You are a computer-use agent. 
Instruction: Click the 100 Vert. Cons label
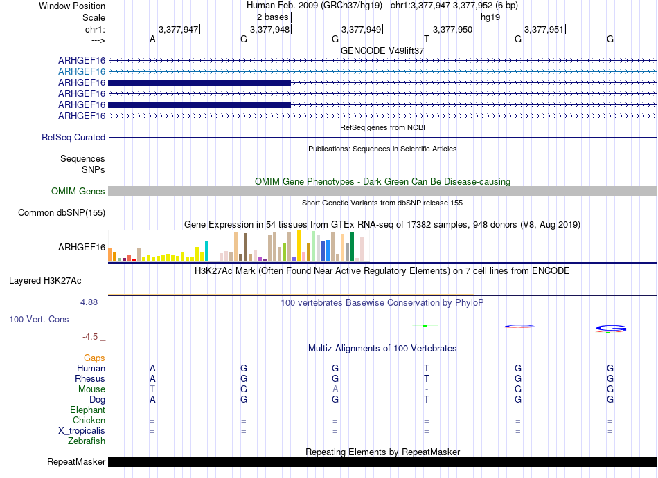coord(39,319)
